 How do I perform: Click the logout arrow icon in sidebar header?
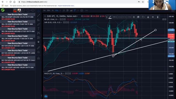point(32,10)
